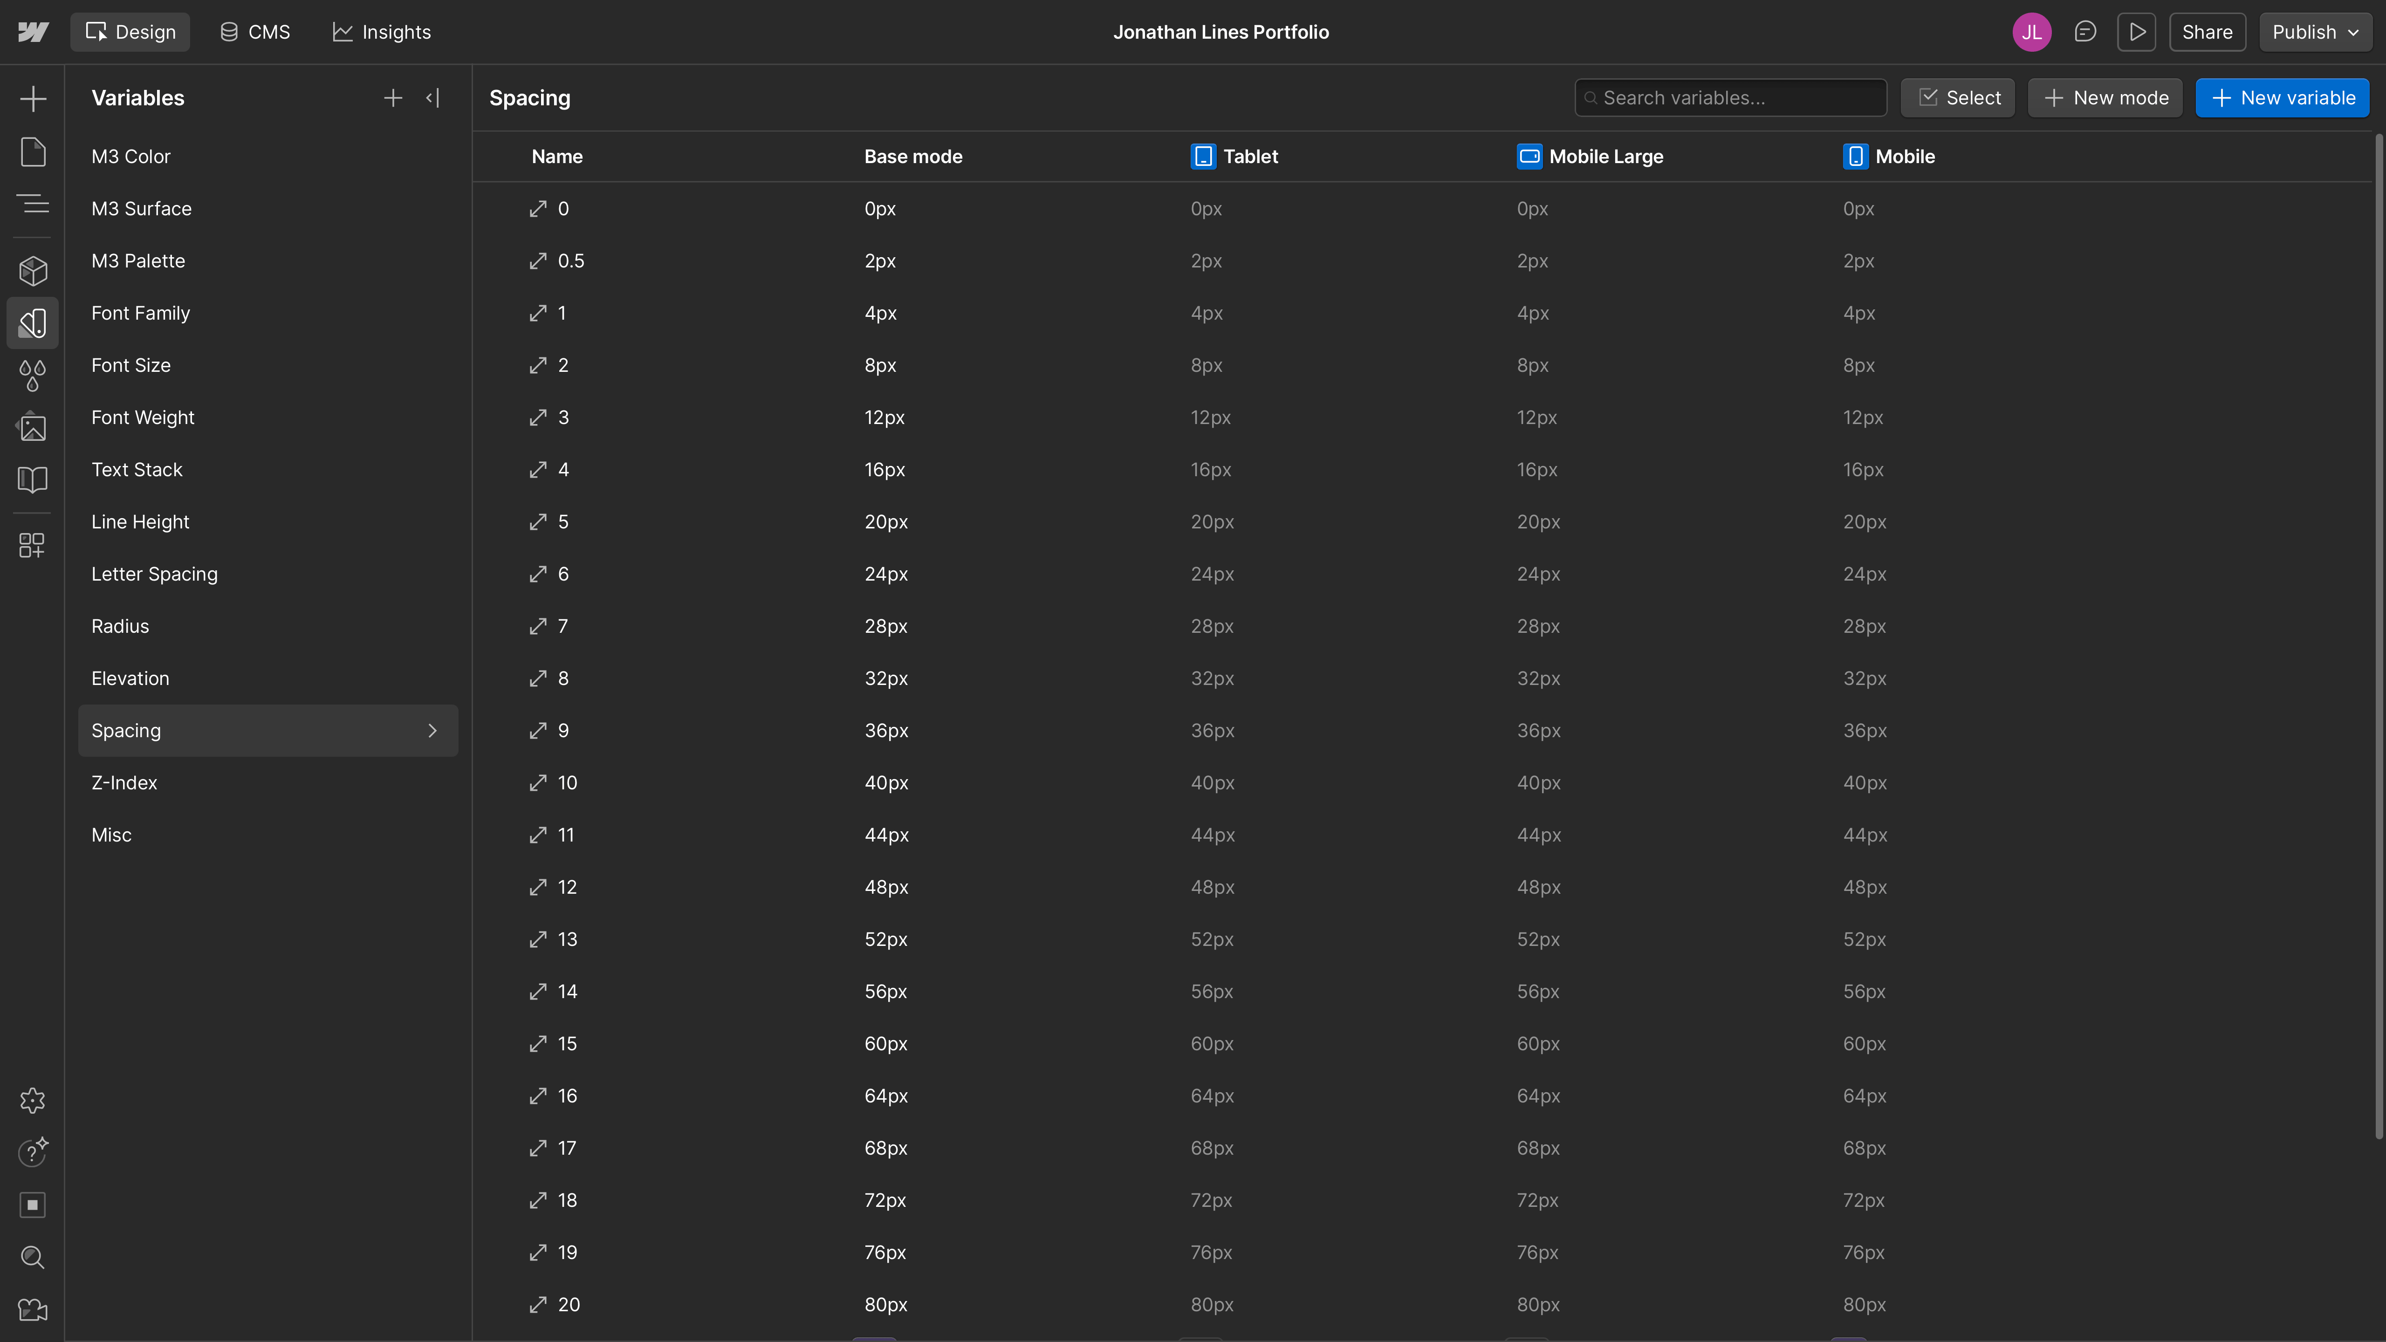Open the Video tutorials camera icon
2386x1342 pixels.
[33, 1309]
